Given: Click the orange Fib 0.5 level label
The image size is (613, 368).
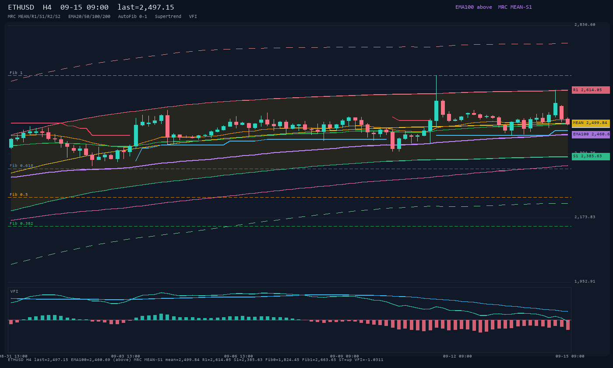Looking at the screenshot, I should tap(19, 195).
